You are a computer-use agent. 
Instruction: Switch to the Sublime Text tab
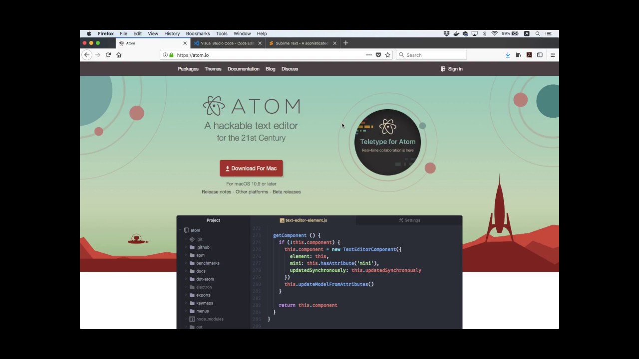tap(302, 43)
